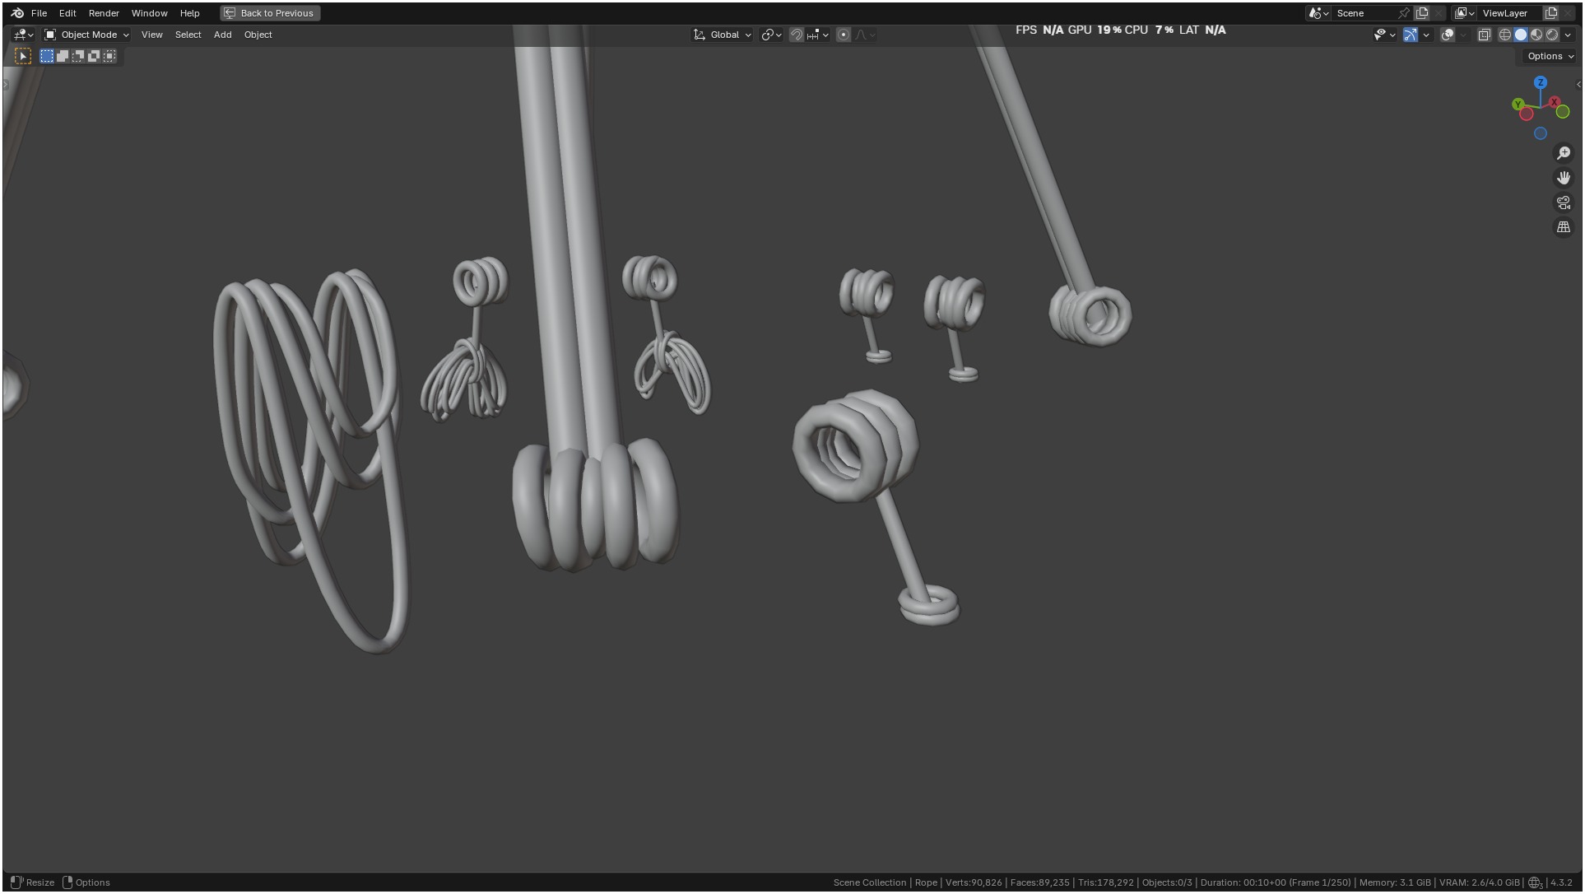1585x894 pixels.
Task: Choose subtract selection mode icon
Action: 78,56
